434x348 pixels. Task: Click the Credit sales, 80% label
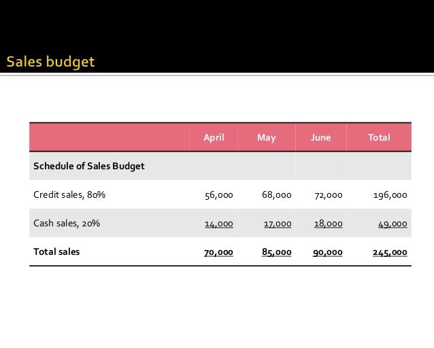point(69,194)
